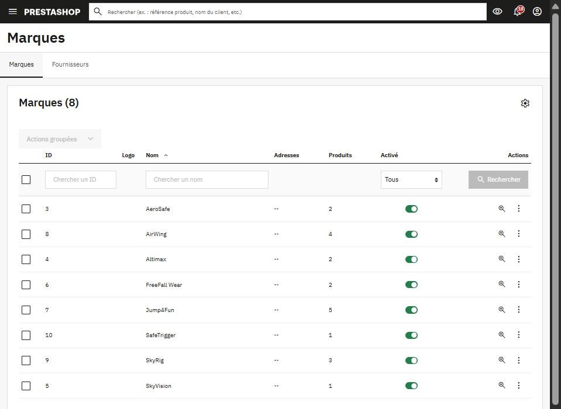Disable the Jump4Fun brand toggle
Screen dimensions: 561x409
[411, 310]
